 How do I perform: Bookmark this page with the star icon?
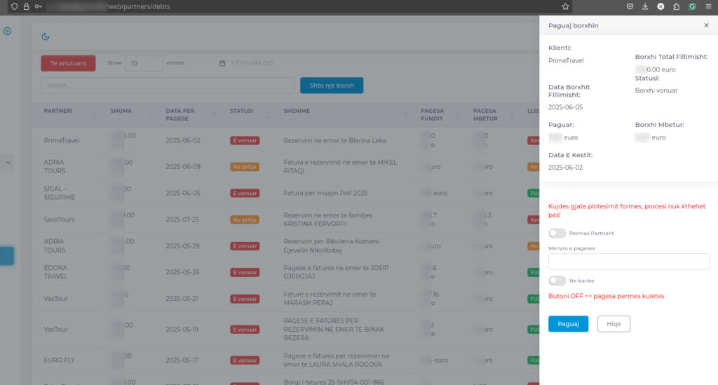click(x=566, y=6)
